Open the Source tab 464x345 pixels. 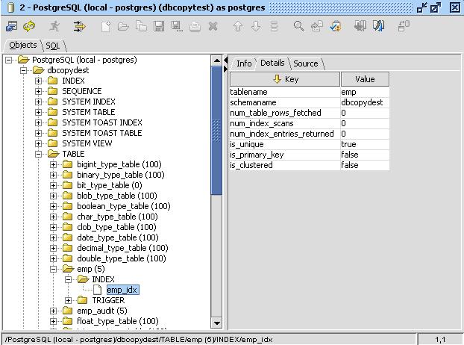click(305, 63)
